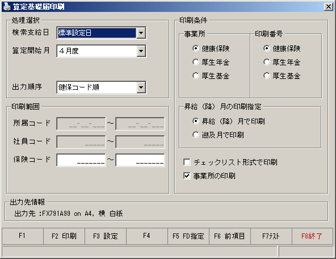Click the F1 button
The width and height of the screenshot is (336, 259).
point(23,236)
